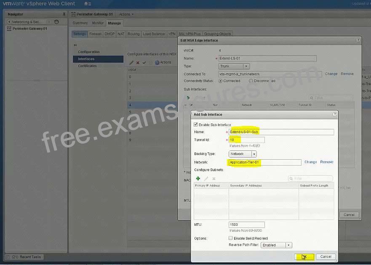The image size is (371, 265).
Task: Open the Type dropdown showing Trunk
Action: point(234,66)
